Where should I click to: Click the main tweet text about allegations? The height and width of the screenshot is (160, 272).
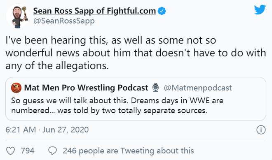[x=136, y=53]
